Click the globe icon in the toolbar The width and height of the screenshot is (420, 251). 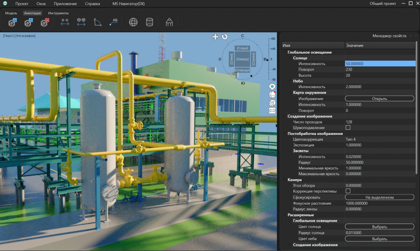point(133,22)
